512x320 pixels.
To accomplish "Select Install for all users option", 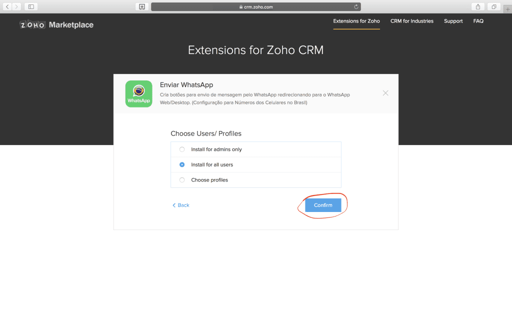I will pos(182,164).
